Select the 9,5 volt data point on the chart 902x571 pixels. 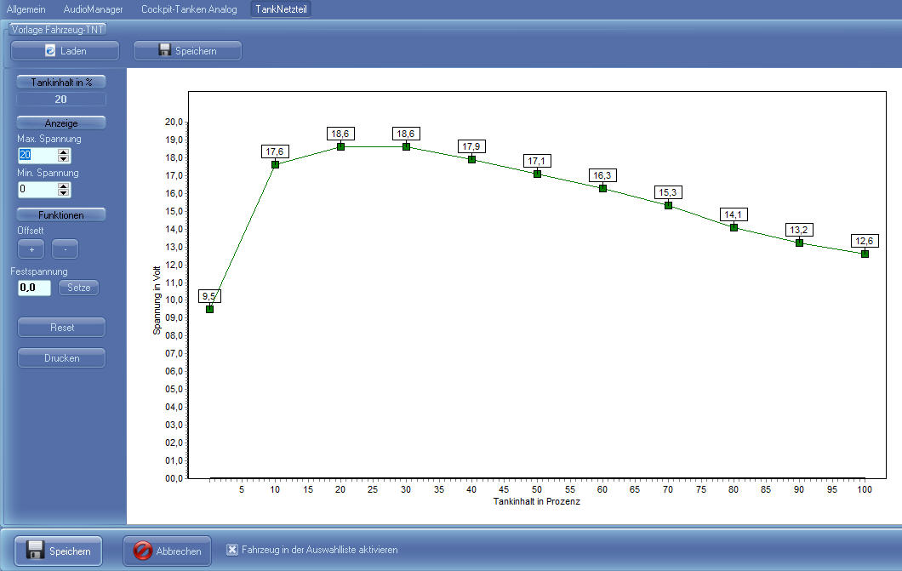(209, 309)
